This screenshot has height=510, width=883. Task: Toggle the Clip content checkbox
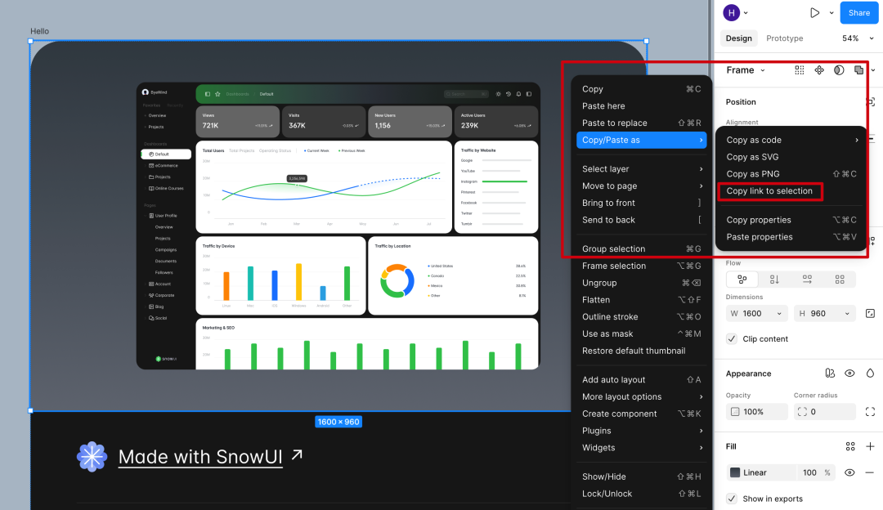(732, 339)
